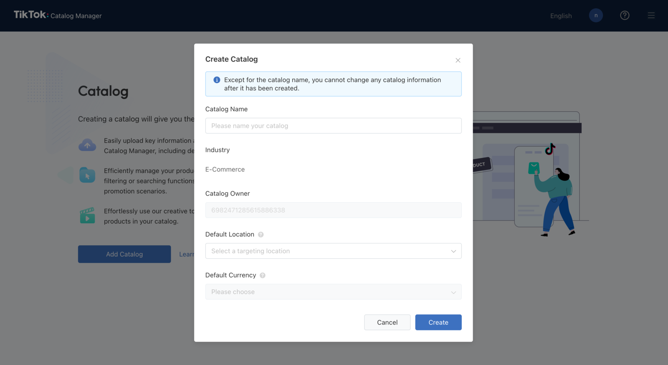Click the Catalog Manager title in header
Viewport: 668px width, 365px height.
[x=76, y=16]
